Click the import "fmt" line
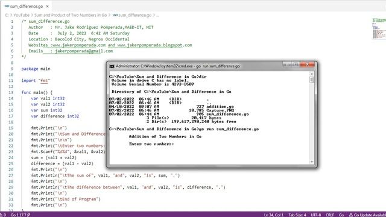The height and width of the screenshot is (217, 386). (x=36, y=80)
